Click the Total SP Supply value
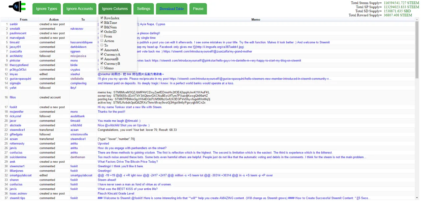 pos(401,7)
